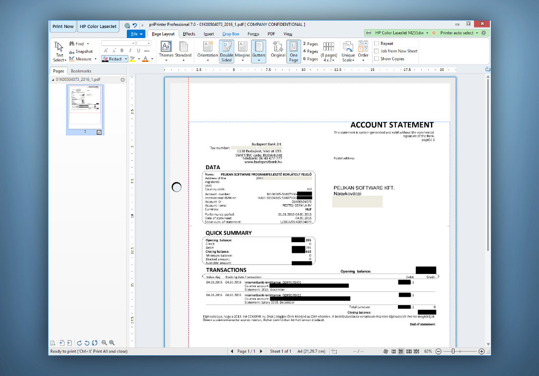Collapse the 01K00504073_2016_1.pdf tree node
The height and width of the screenshot is (376, 539).
[53, 80]
